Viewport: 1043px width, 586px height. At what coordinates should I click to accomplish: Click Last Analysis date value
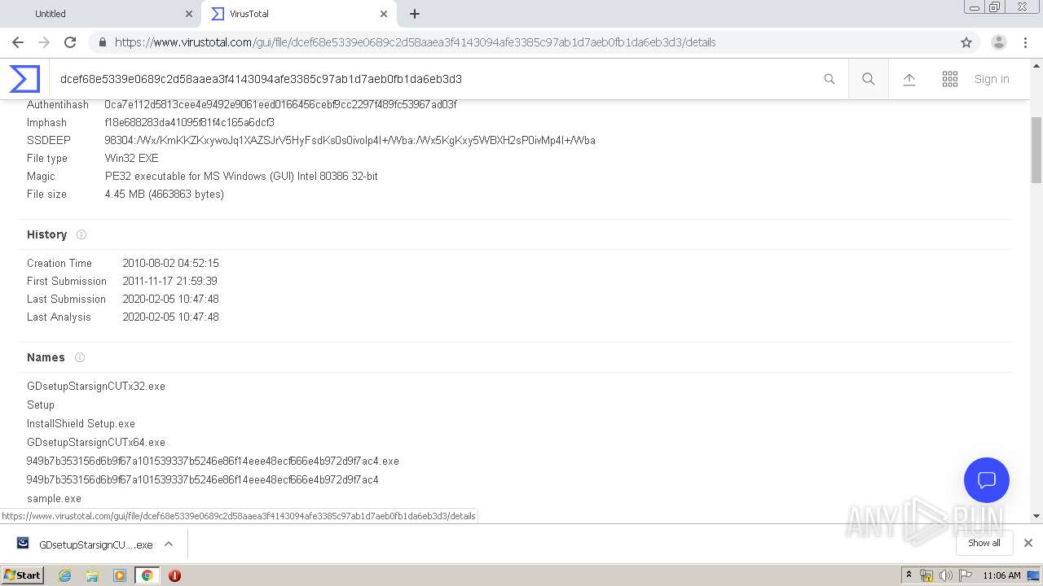(x=170, y=317)
